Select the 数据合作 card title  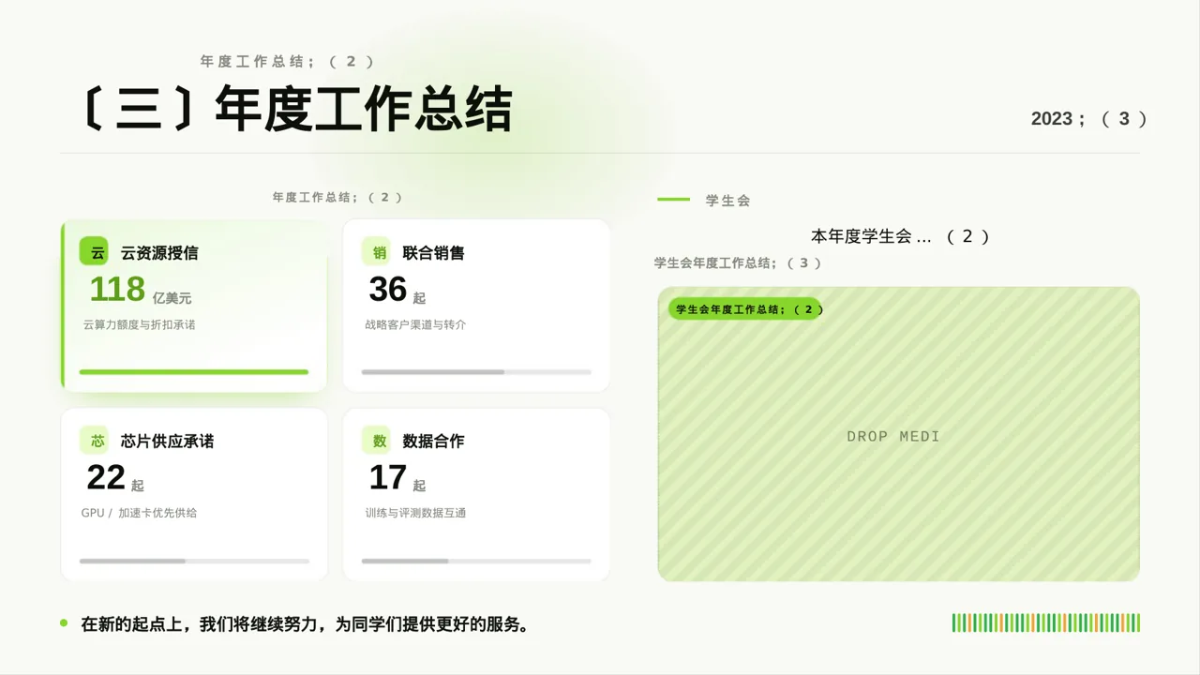[433, 442]
